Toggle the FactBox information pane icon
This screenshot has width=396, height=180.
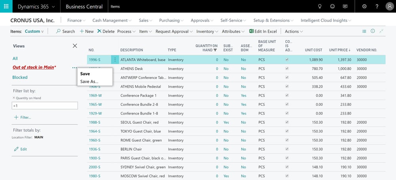tap(373, 31)
